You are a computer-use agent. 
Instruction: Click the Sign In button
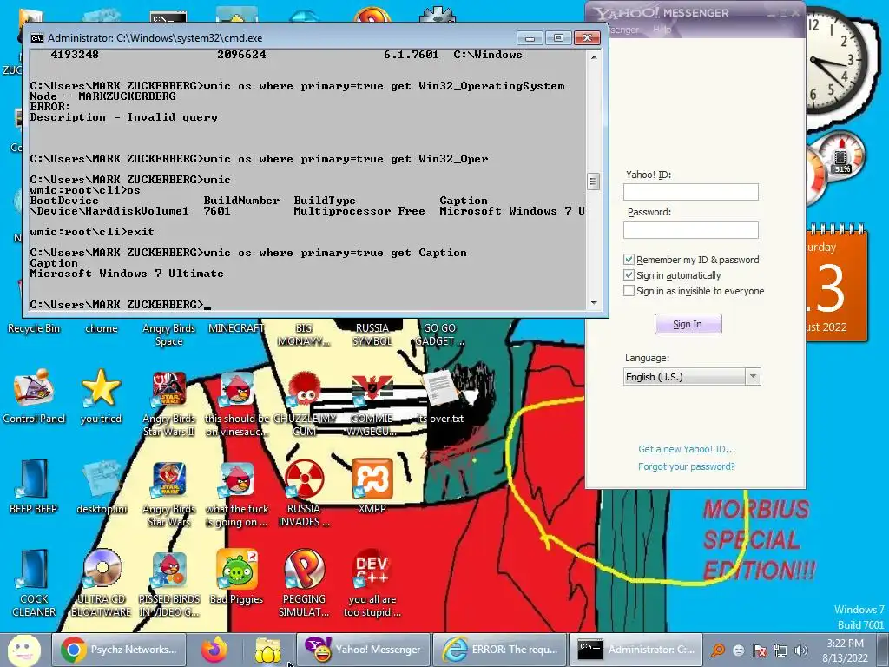688,324
